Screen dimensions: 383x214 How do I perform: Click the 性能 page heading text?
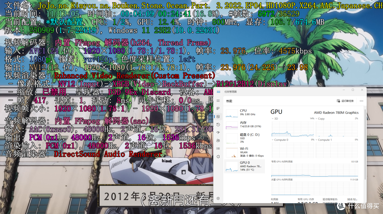coord(229,101)
